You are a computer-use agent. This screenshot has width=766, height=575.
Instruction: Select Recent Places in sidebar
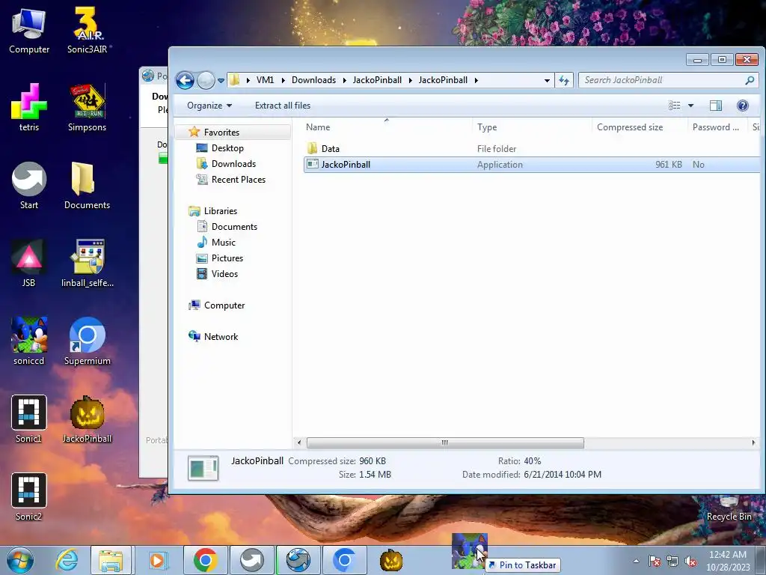239,180
